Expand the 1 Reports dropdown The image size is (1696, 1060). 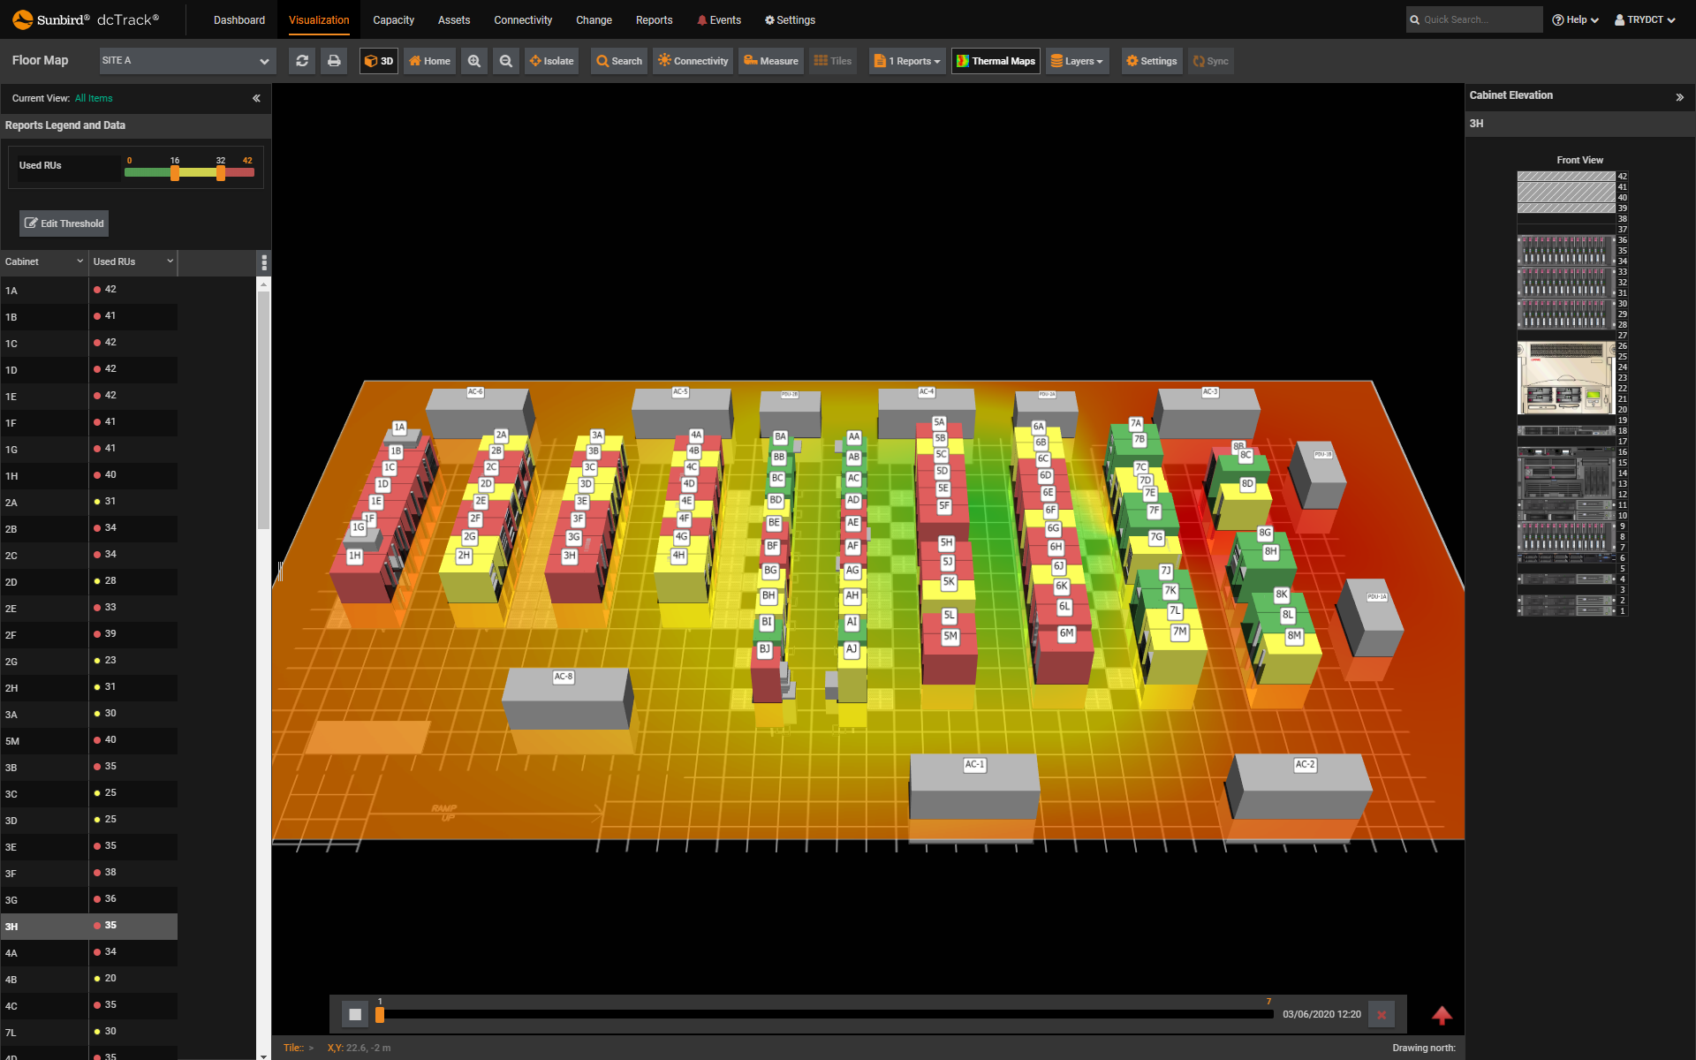[x=906, y=61]
